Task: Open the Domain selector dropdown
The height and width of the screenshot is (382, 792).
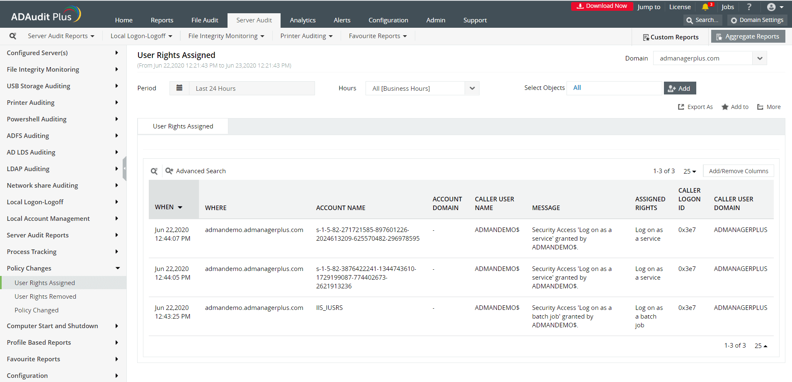Action: pos(760,58)
